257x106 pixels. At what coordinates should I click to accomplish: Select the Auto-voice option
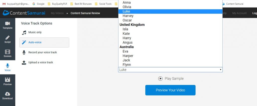[44, 42]
